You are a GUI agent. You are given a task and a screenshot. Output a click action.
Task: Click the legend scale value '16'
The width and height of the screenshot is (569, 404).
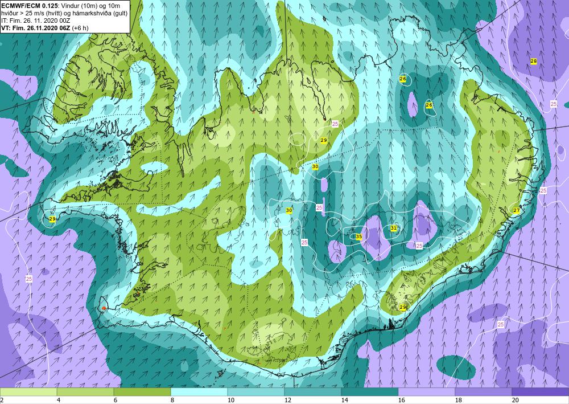point(401,401)
